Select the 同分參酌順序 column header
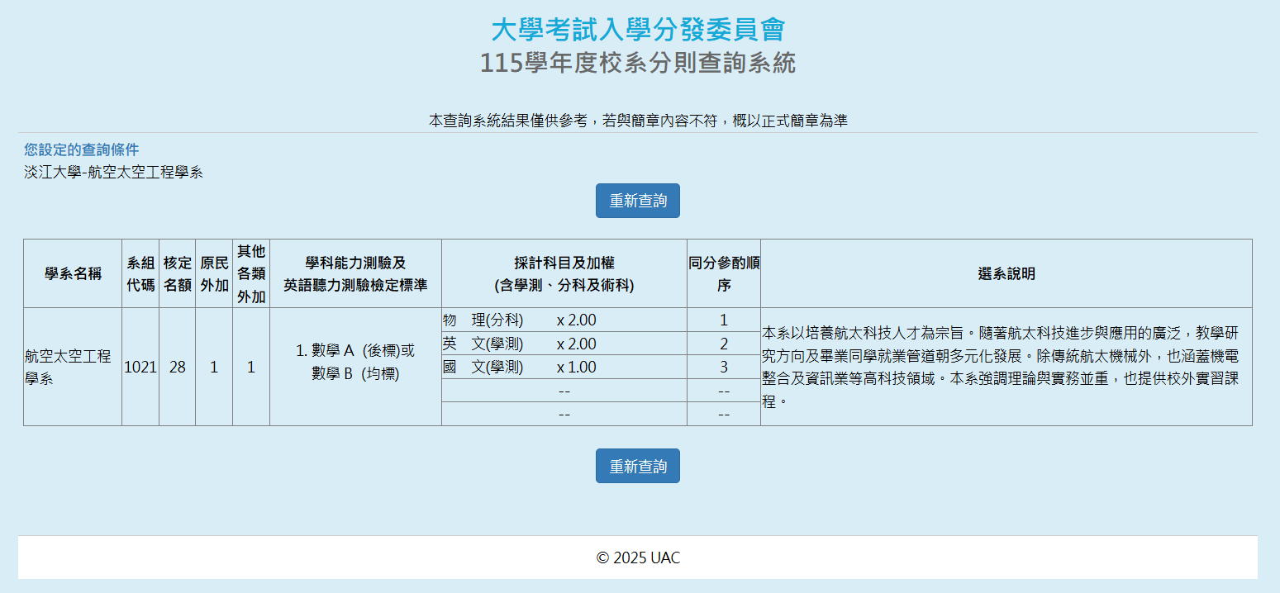The image size is (1280, 593). tap(723, 273)
